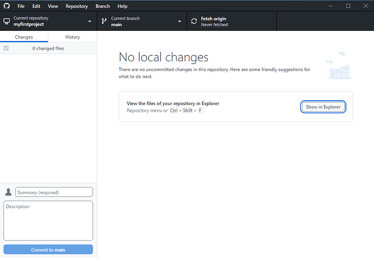The image size is (374, 258).
Task: Expand the Current branch dropdown arrow
Action: click(x=179, y=22)
